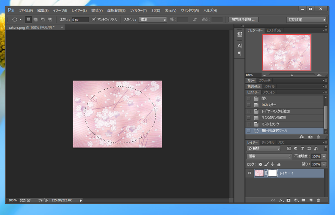Switch to the チャンネル tab
The height and width of the screenshot is (215, 335).
coord(268,142)
